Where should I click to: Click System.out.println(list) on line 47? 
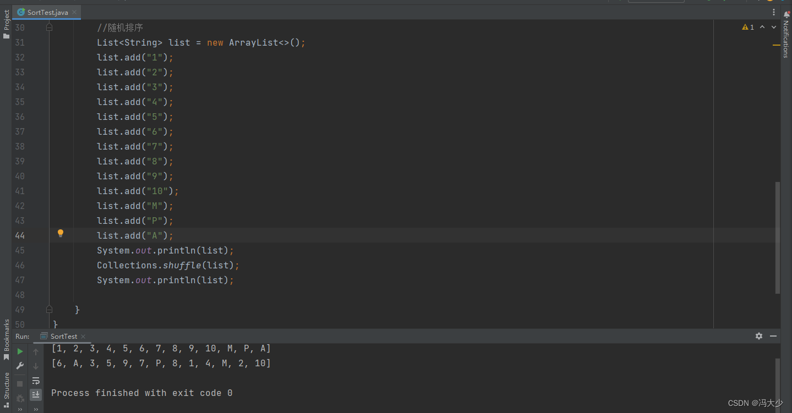point(165,280)
